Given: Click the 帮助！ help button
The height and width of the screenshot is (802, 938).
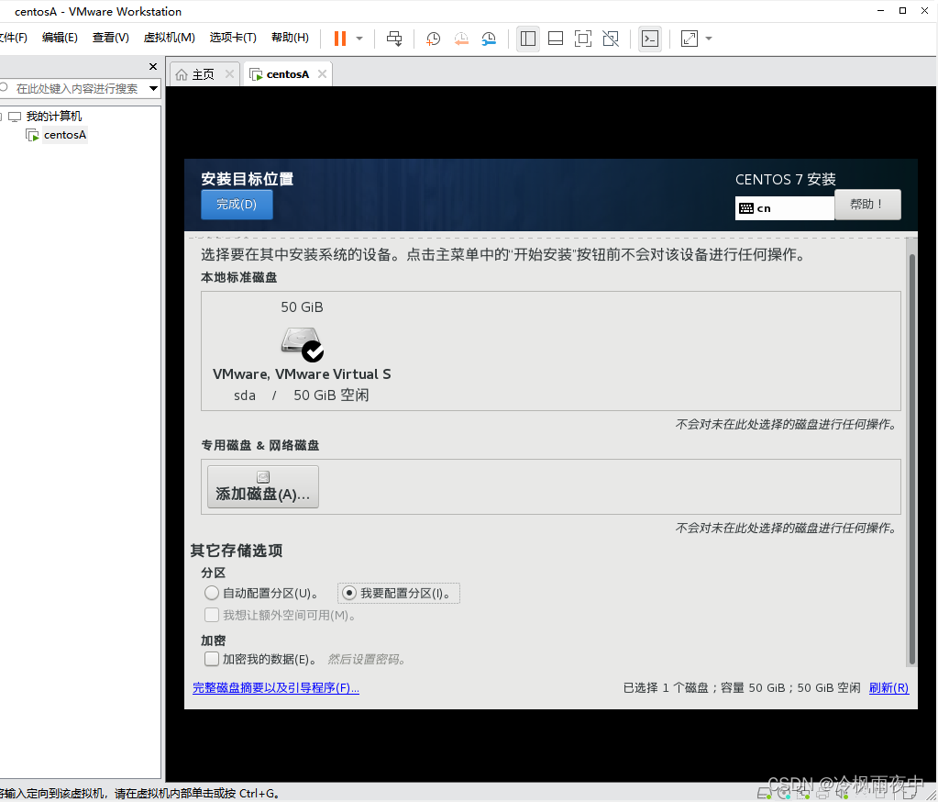Looking at the screenshot, I should pos(867,205).
